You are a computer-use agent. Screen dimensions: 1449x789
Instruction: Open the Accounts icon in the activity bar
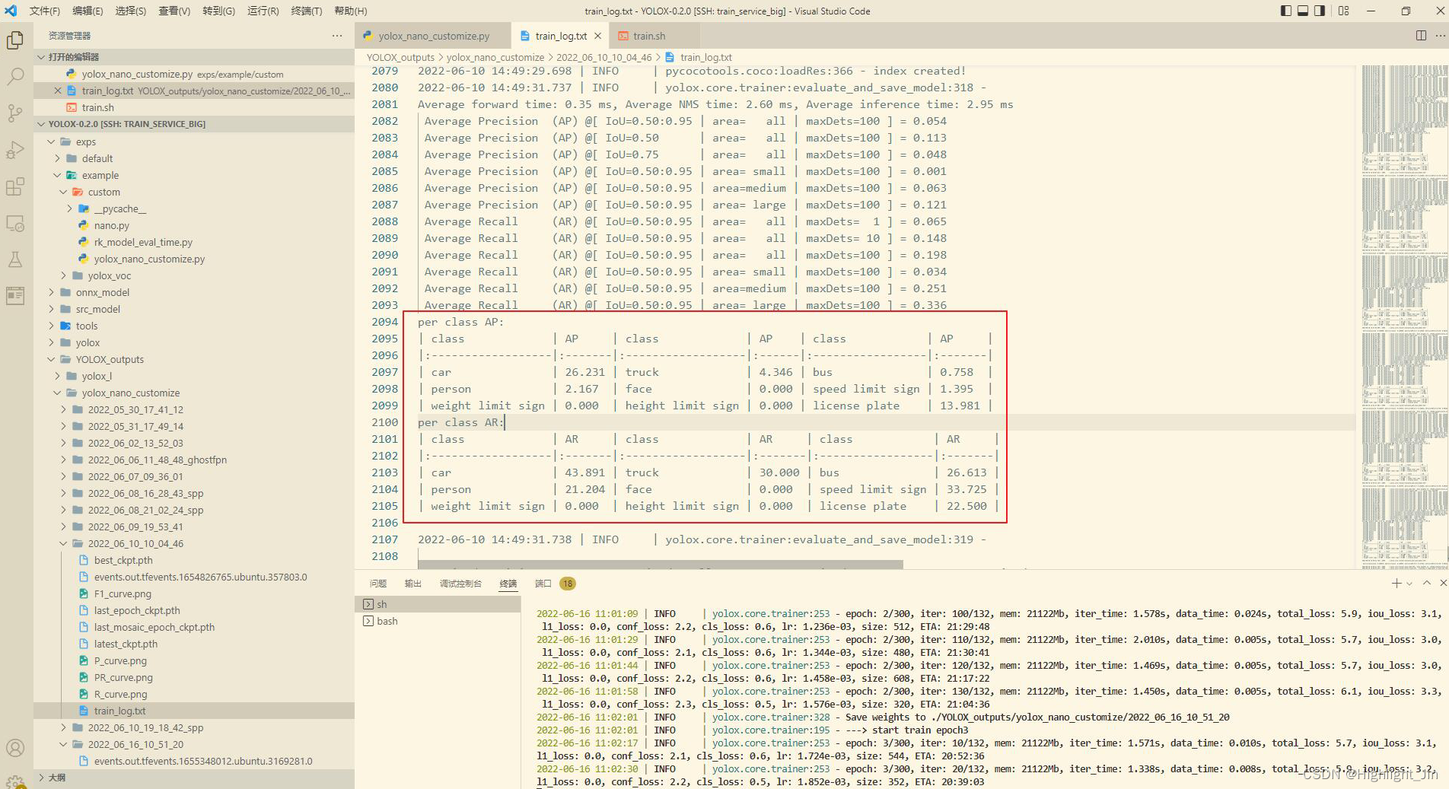point(15,748)
